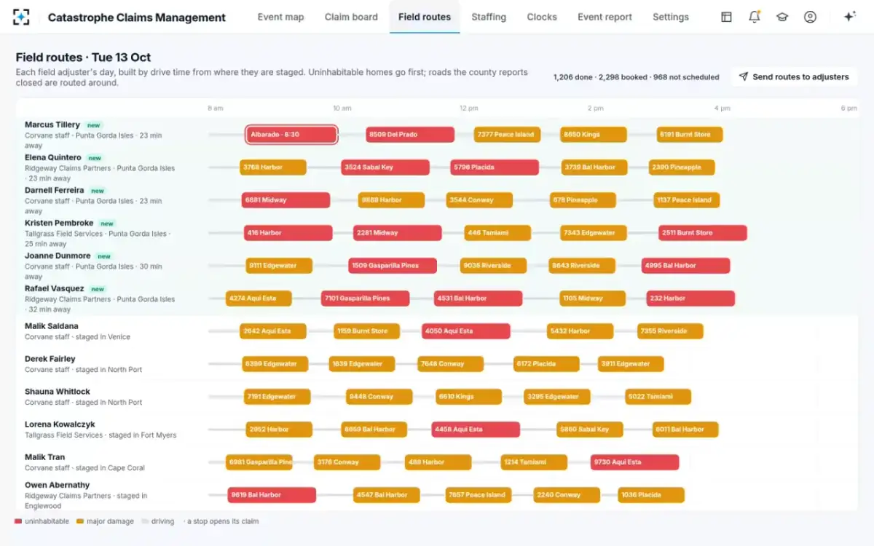This screenshot has height=546, width=874.
Task: Switch to the Event map tab
Action: (280, 17)
